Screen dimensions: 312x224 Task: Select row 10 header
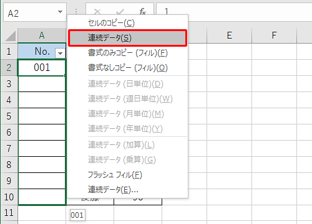tap(9, 197)
